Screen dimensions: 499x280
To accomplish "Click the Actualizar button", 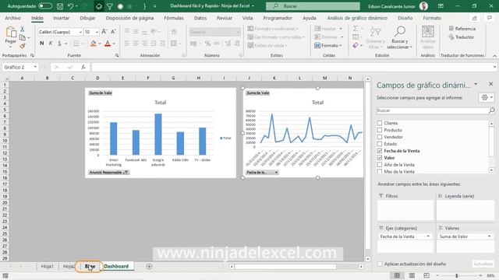I will [x=483, y=264].
